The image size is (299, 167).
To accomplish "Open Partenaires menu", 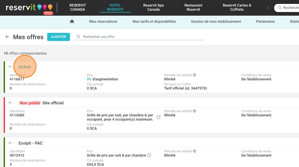I will click(265, 22).
